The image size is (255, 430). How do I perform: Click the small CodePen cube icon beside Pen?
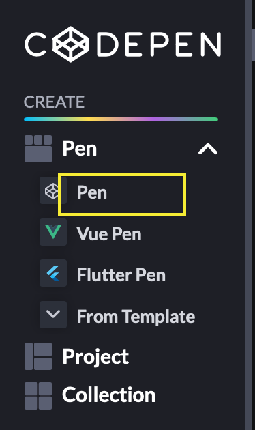click(53, 190)
